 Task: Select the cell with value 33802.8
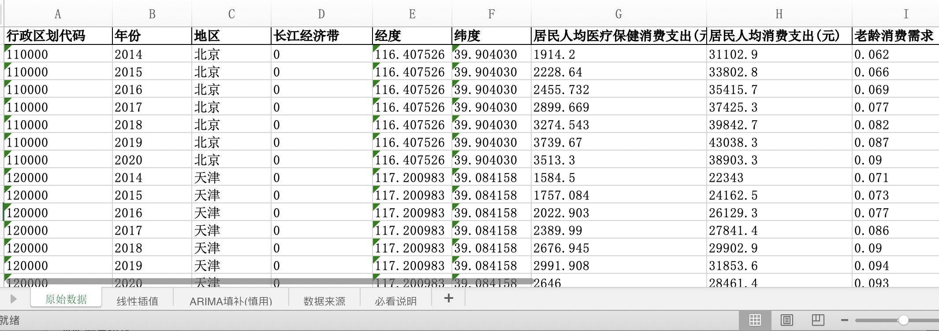click(x=779, y=72)
